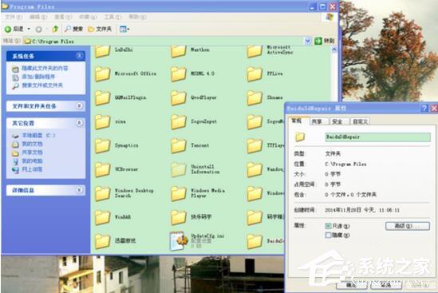This screenshot has height=293, width=438.
Task: Select the UpdateCfg.ini file
Action: [x=198, y=241]
